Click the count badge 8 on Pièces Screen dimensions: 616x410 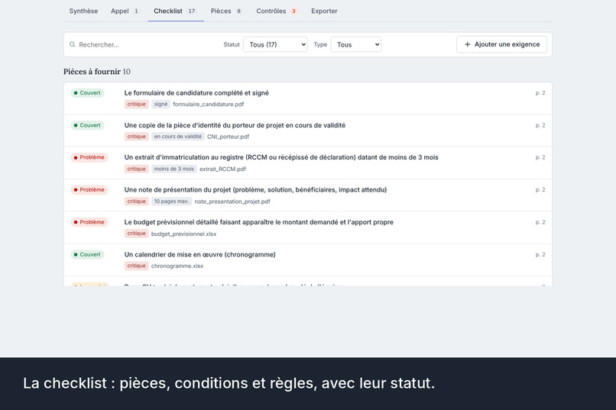pyautogui.click(x=238, y=11)
